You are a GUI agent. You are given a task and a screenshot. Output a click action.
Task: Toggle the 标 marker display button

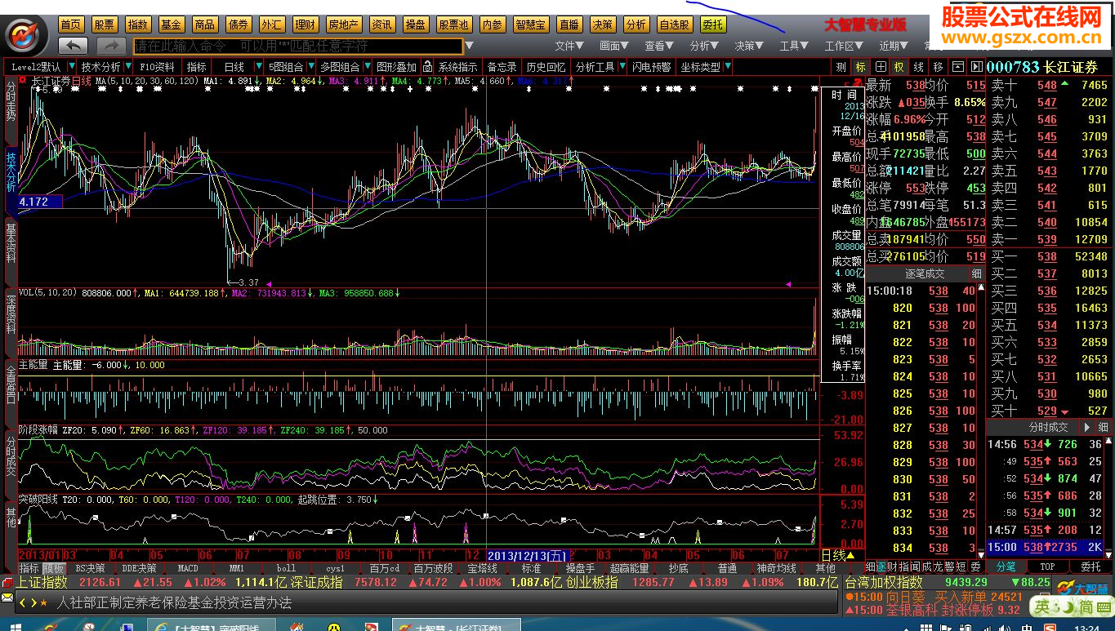pyautogui.click(x=860, y=67)
